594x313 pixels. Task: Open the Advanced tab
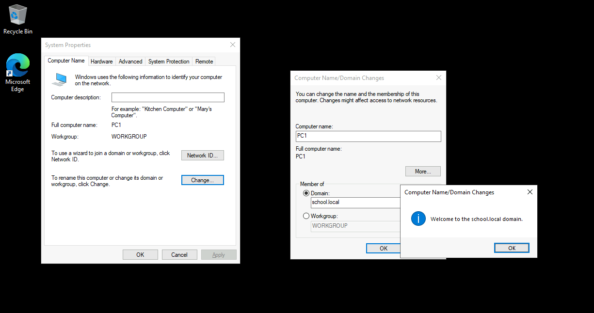130,62
